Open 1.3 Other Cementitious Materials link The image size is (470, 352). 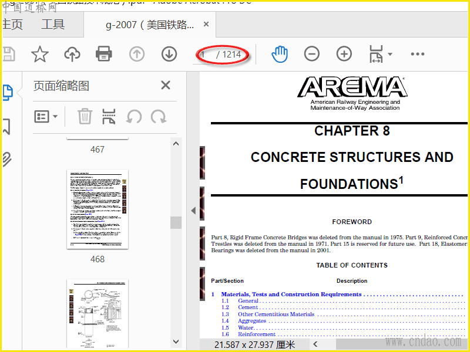[x=276, y=314]
